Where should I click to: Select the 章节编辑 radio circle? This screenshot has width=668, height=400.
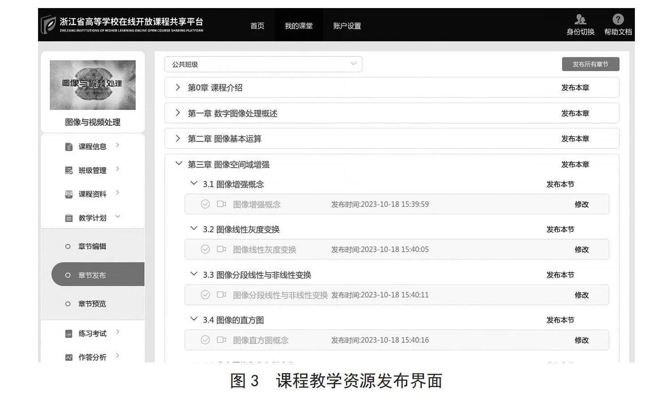[68, 247]
